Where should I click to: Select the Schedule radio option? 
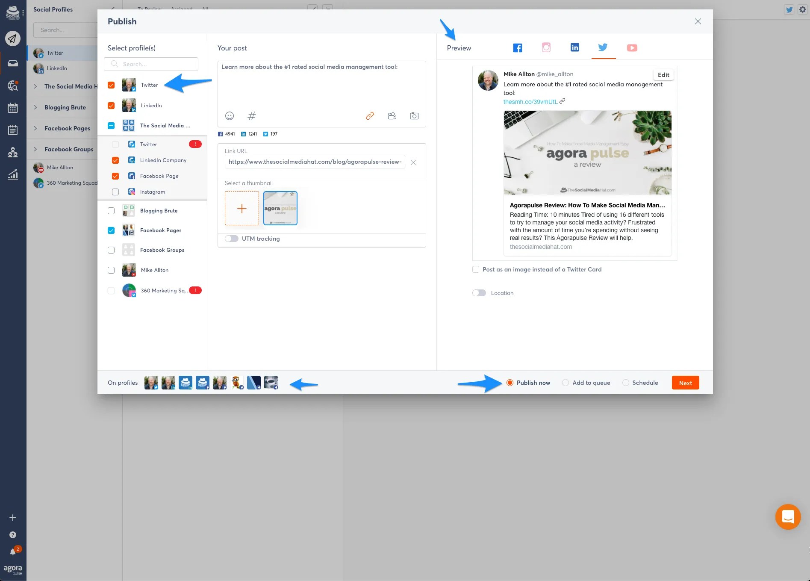pyautogui.click(x=626, y=383)
